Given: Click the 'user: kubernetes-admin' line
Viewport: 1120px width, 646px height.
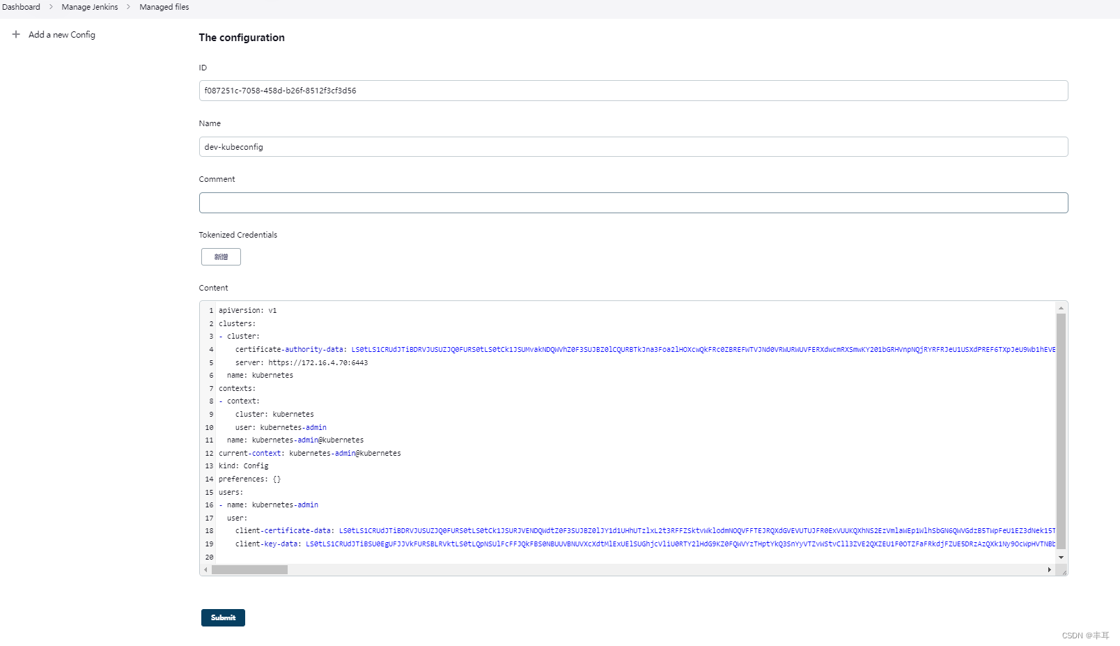Looking at the screenshot, I should [x=281, y=428].
